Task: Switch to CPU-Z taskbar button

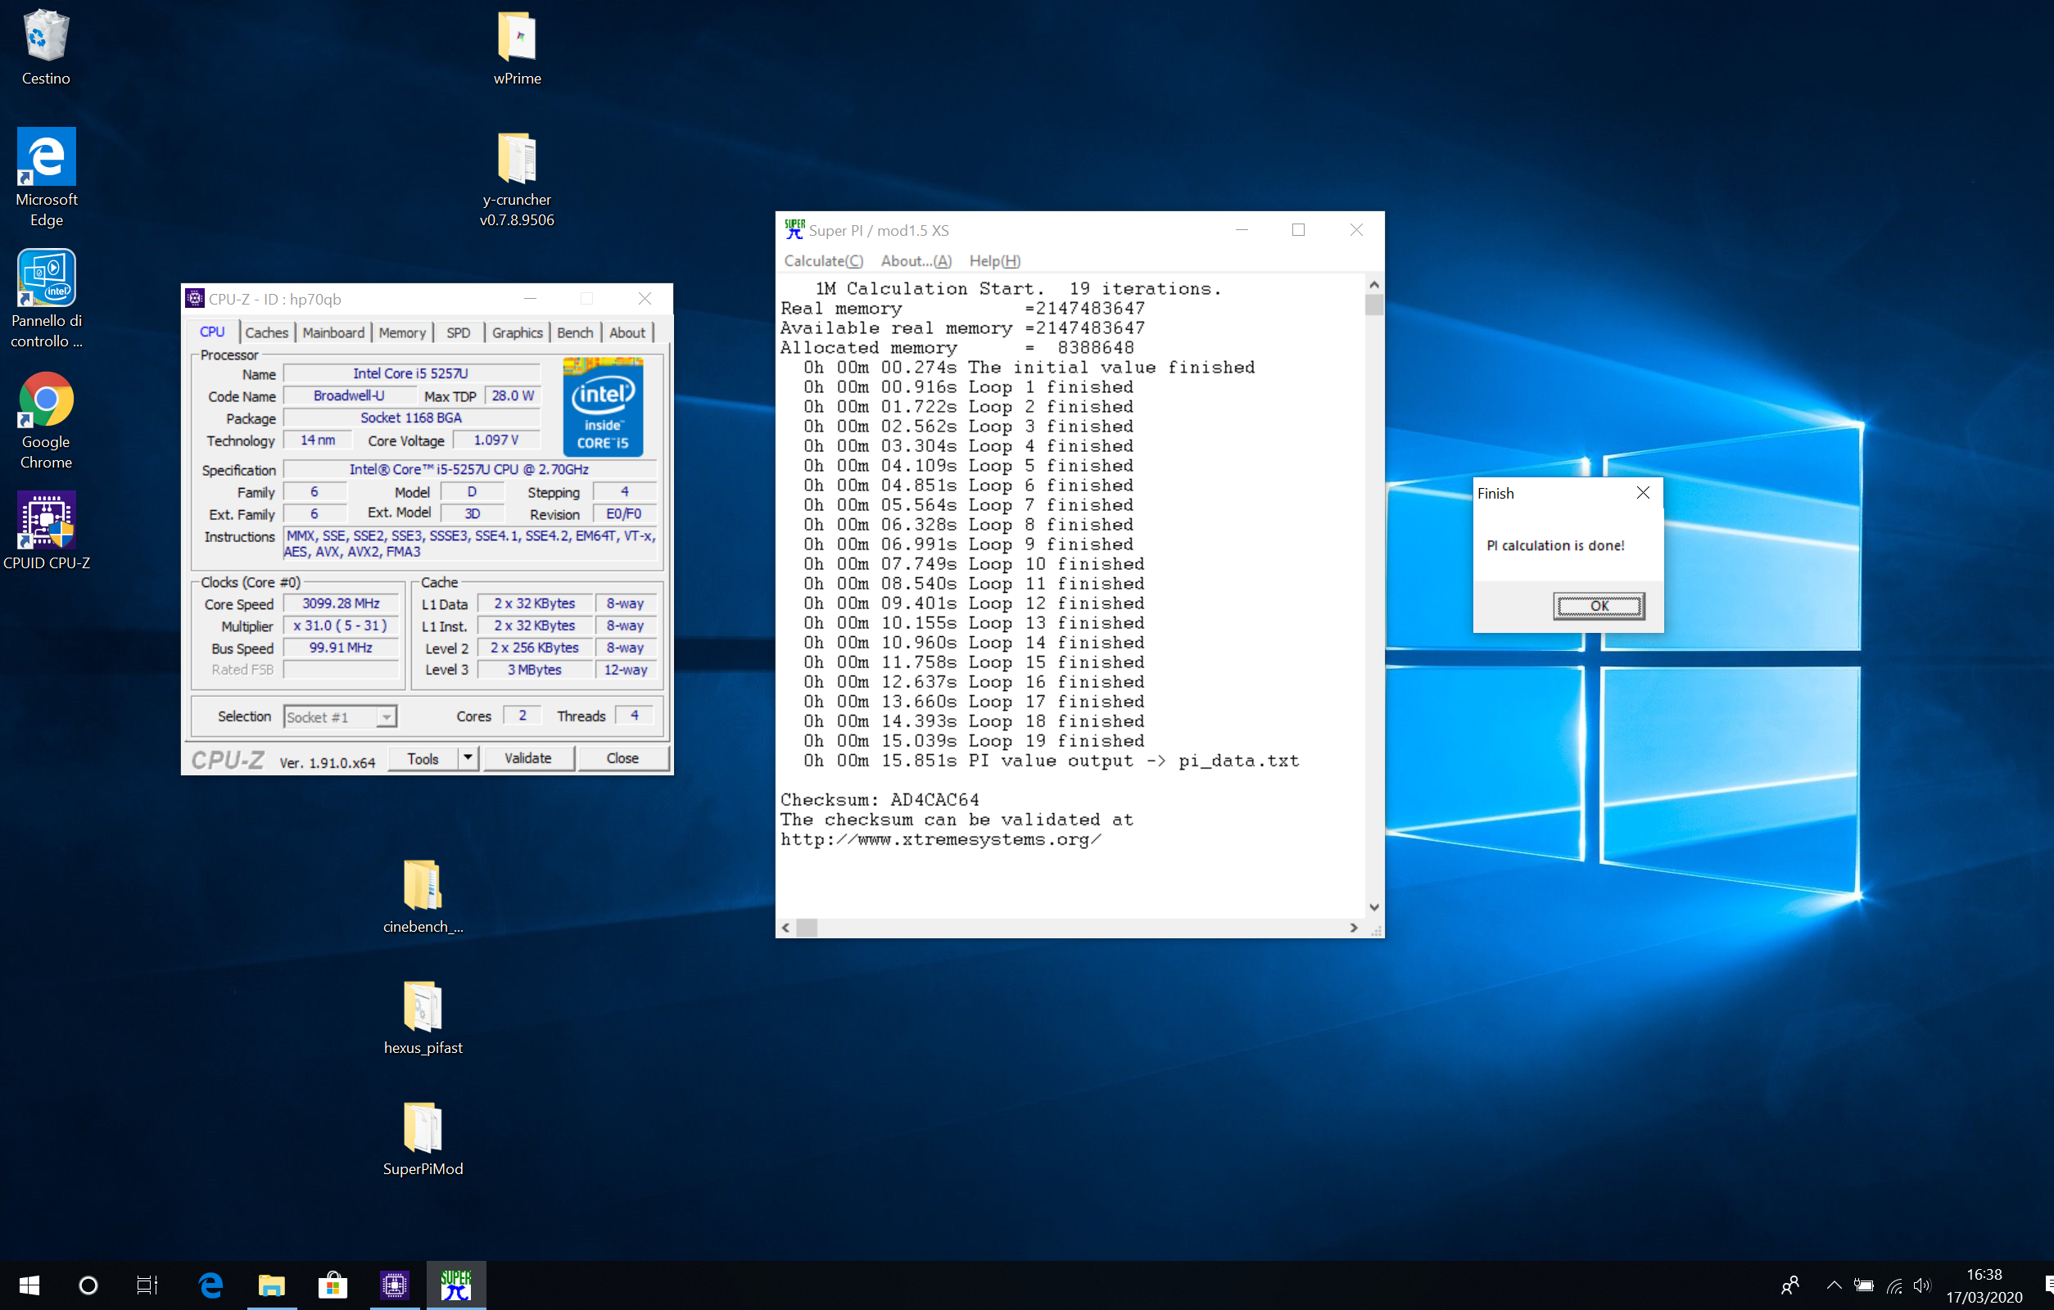Action: click(x=394, y=1285)
